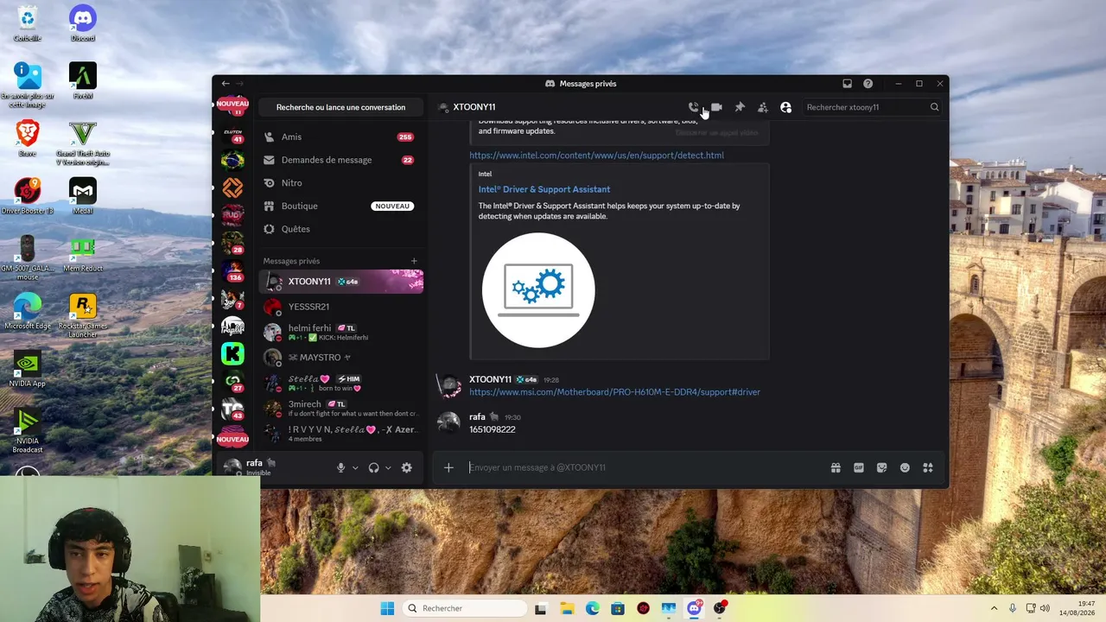Open the server with the 136 badge

(x=232, y=271)
